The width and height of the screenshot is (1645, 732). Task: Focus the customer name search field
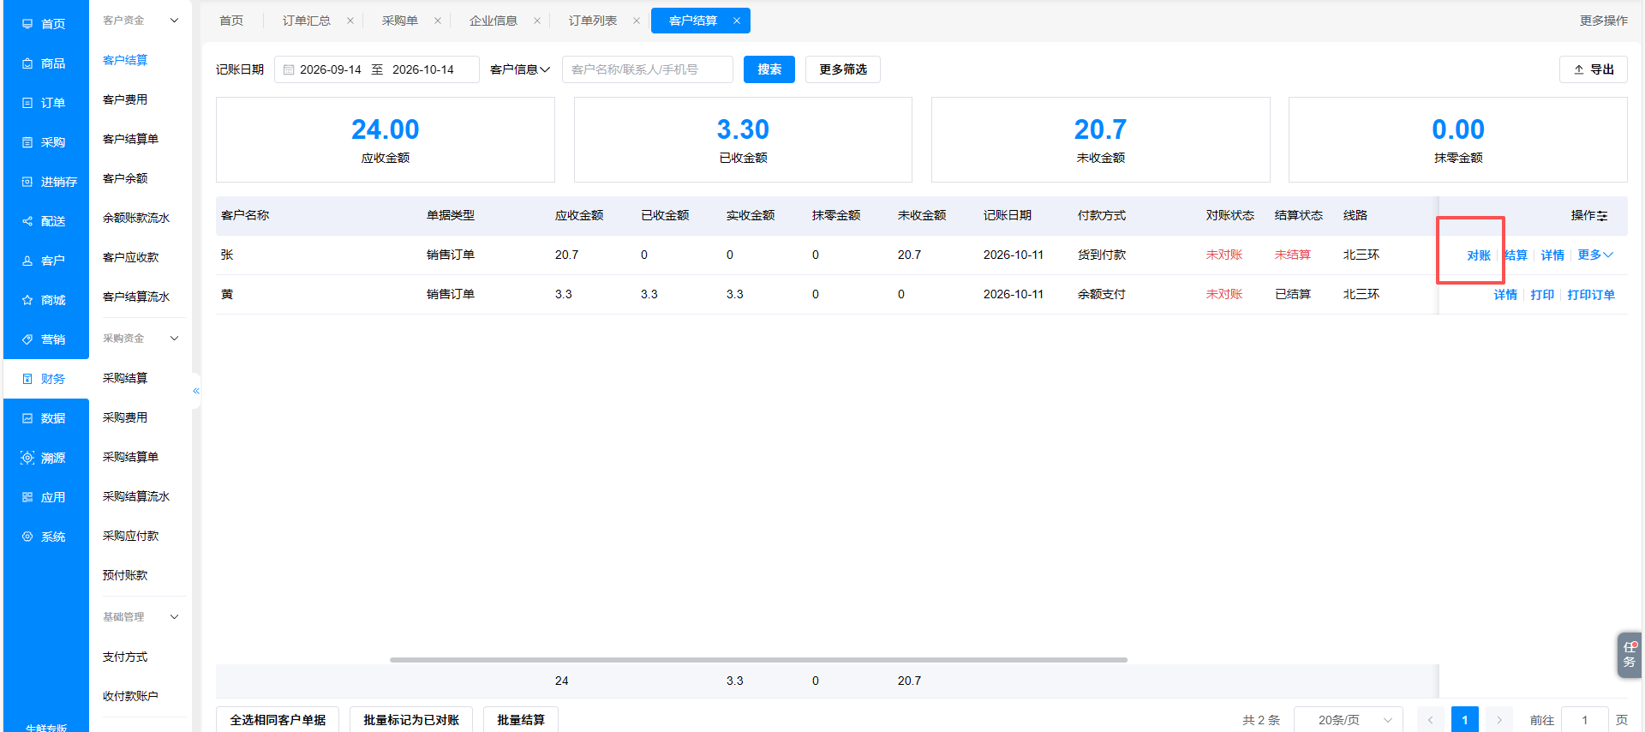pos(648,69)
